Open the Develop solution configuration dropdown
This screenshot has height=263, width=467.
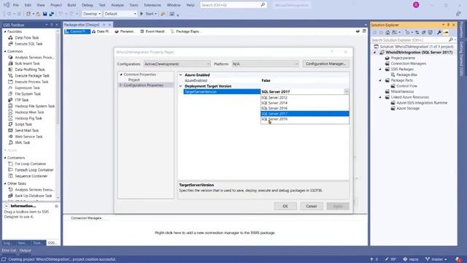pos(91,14)
